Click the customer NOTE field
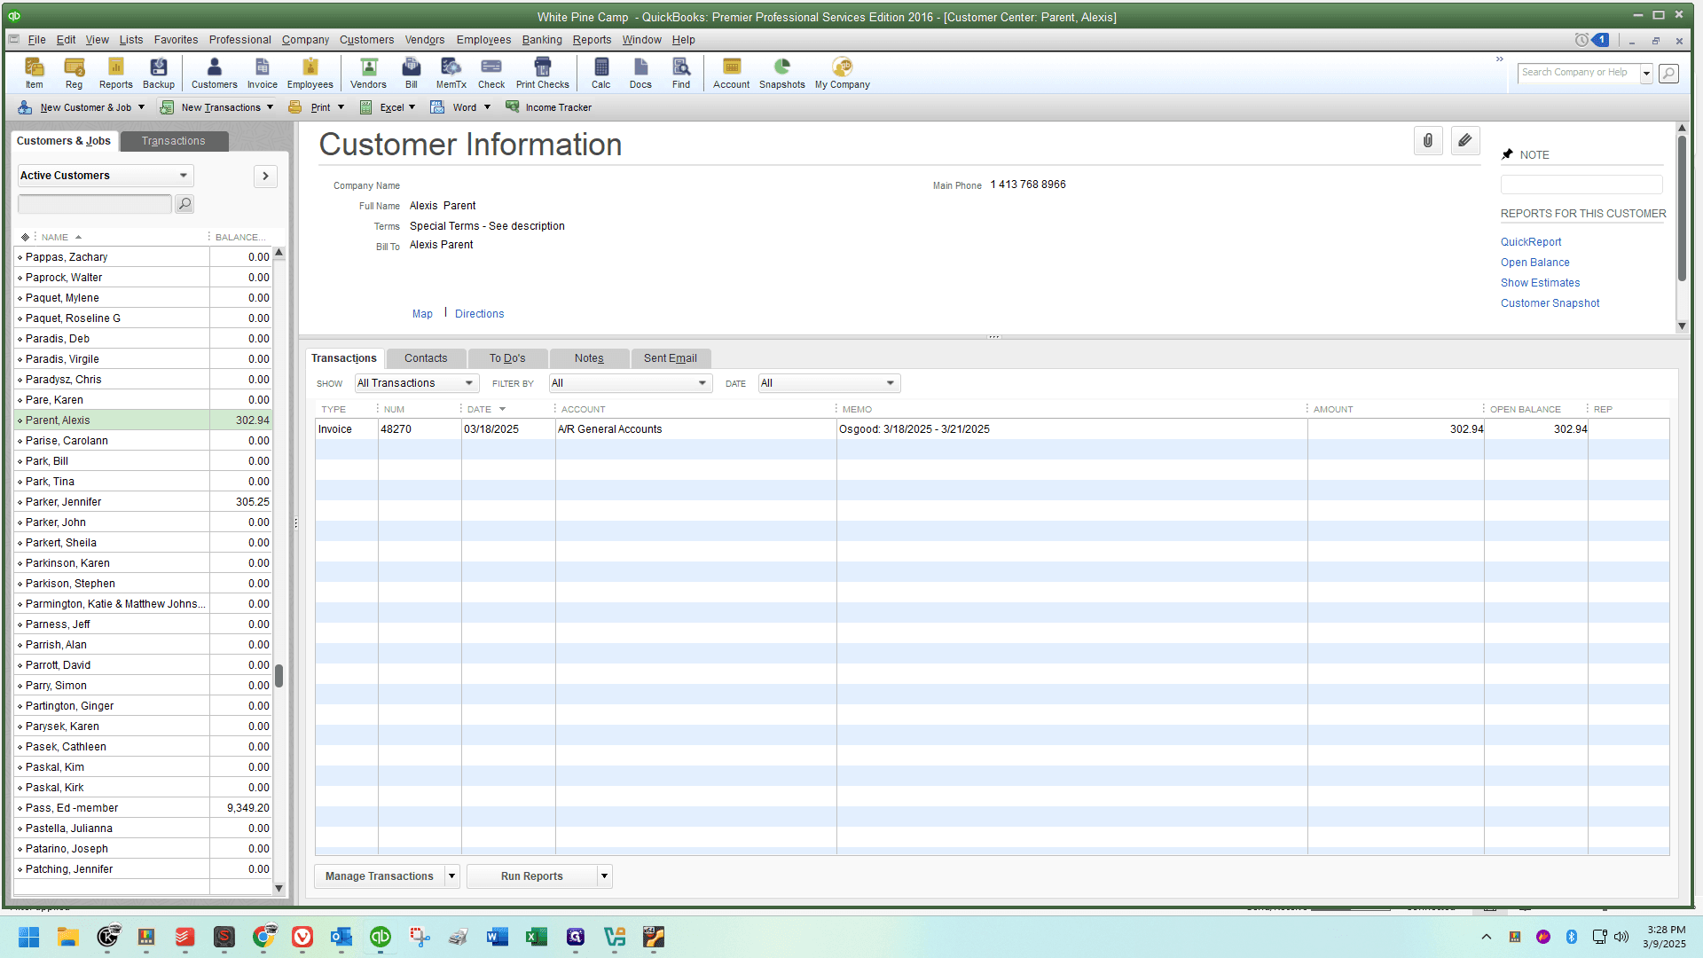Viewport: 1703px width, 958px height. click(1581, 184)
